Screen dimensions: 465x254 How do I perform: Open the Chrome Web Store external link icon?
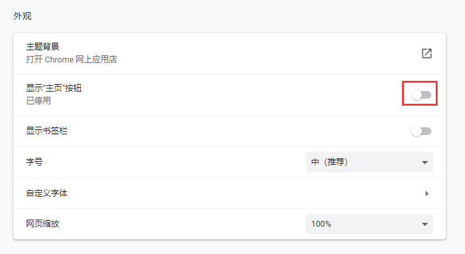pyautogui.click(x=426, y=53)
